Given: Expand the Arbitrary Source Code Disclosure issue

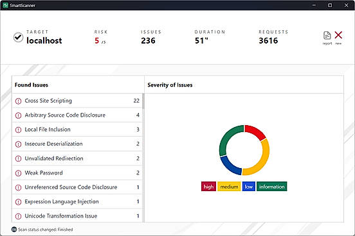Looking at the screenshot, I should coord(77,115).
